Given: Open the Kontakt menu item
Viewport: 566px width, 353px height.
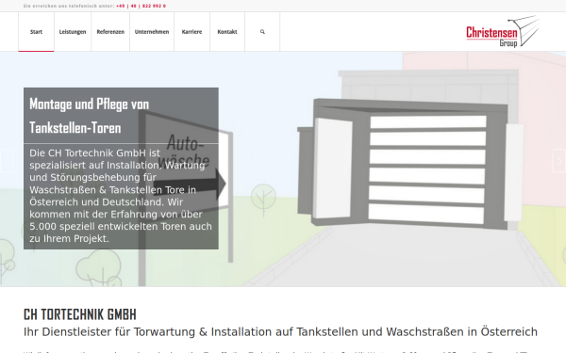Looking at the screenshot, I should click(x=227, y=32).
